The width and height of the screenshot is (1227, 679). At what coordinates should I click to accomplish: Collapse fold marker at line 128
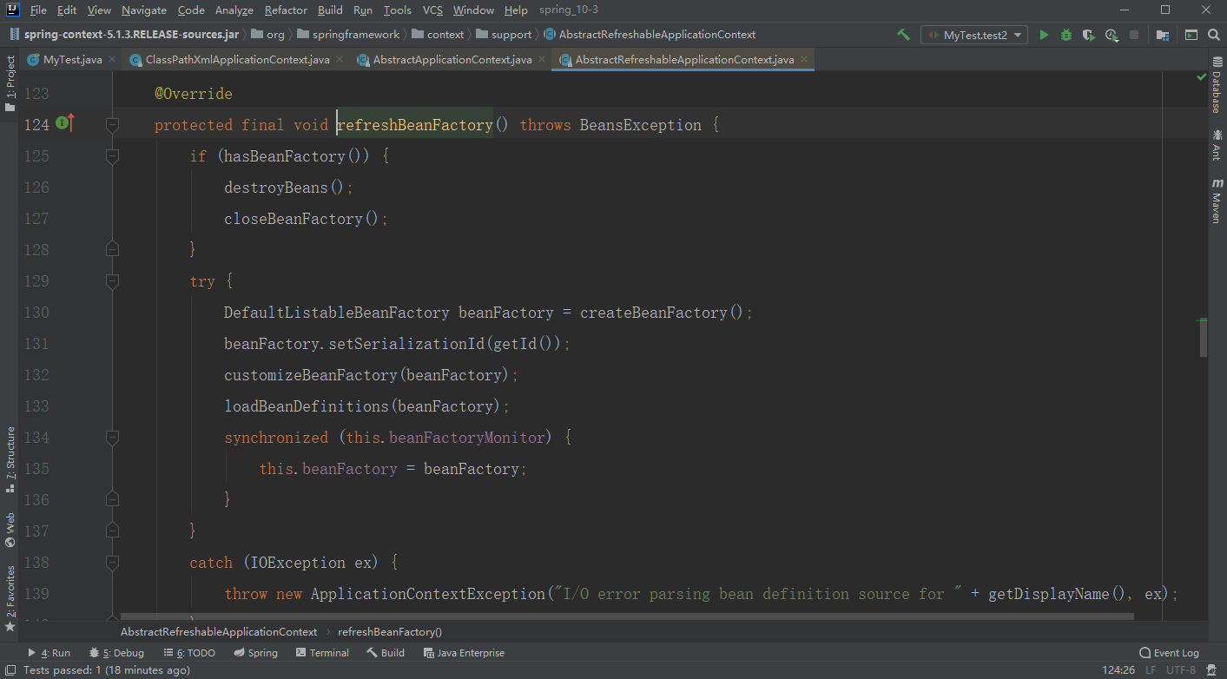pyautogui.click(x=112, y=250)
